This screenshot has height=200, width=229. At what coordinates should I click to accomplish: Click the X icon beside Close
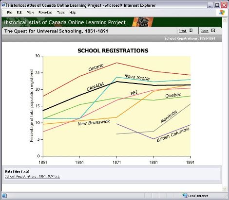(x=213, y=31)
